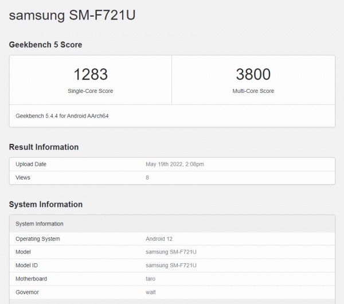Select the Views count 8
Image resolution: width=344 pixels, height=304 pixels.
click(147, 178)
